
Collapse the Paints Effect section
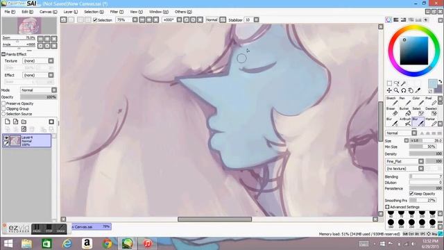(x=3, y=54)
